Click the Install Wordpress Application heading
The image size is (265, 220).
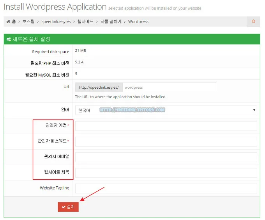pyautogui.click(x=55, y=7)
